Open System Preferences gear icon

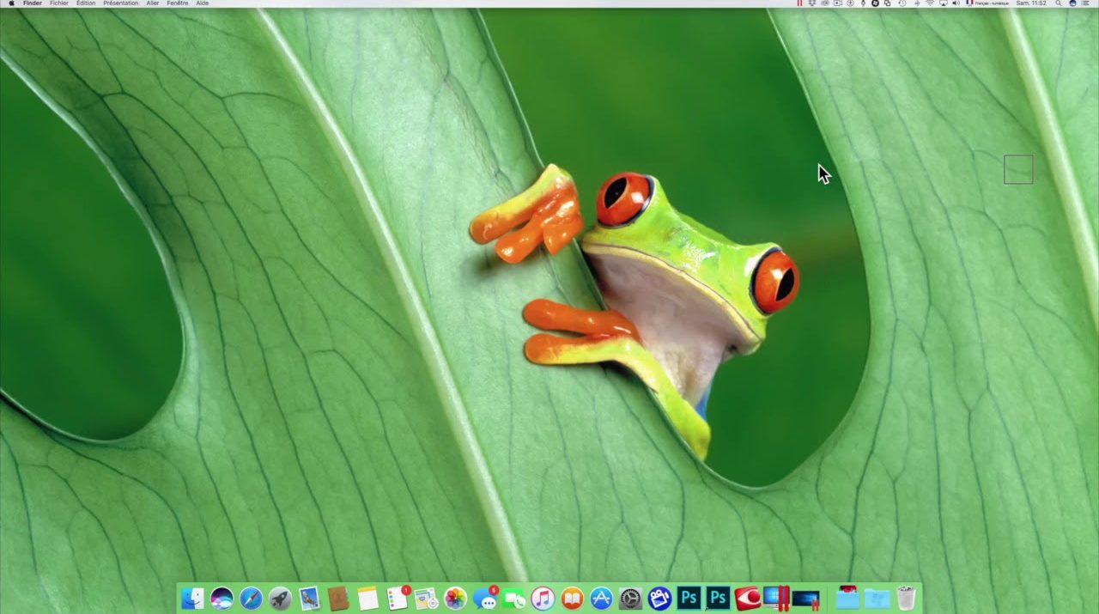[630, 599]
